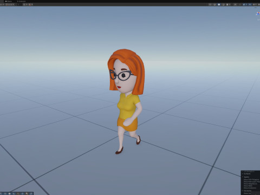This screenshot has height=195, width=260.
Task: Collapse the Agents section in AI Navigation overlay
Action: point(243,177)
